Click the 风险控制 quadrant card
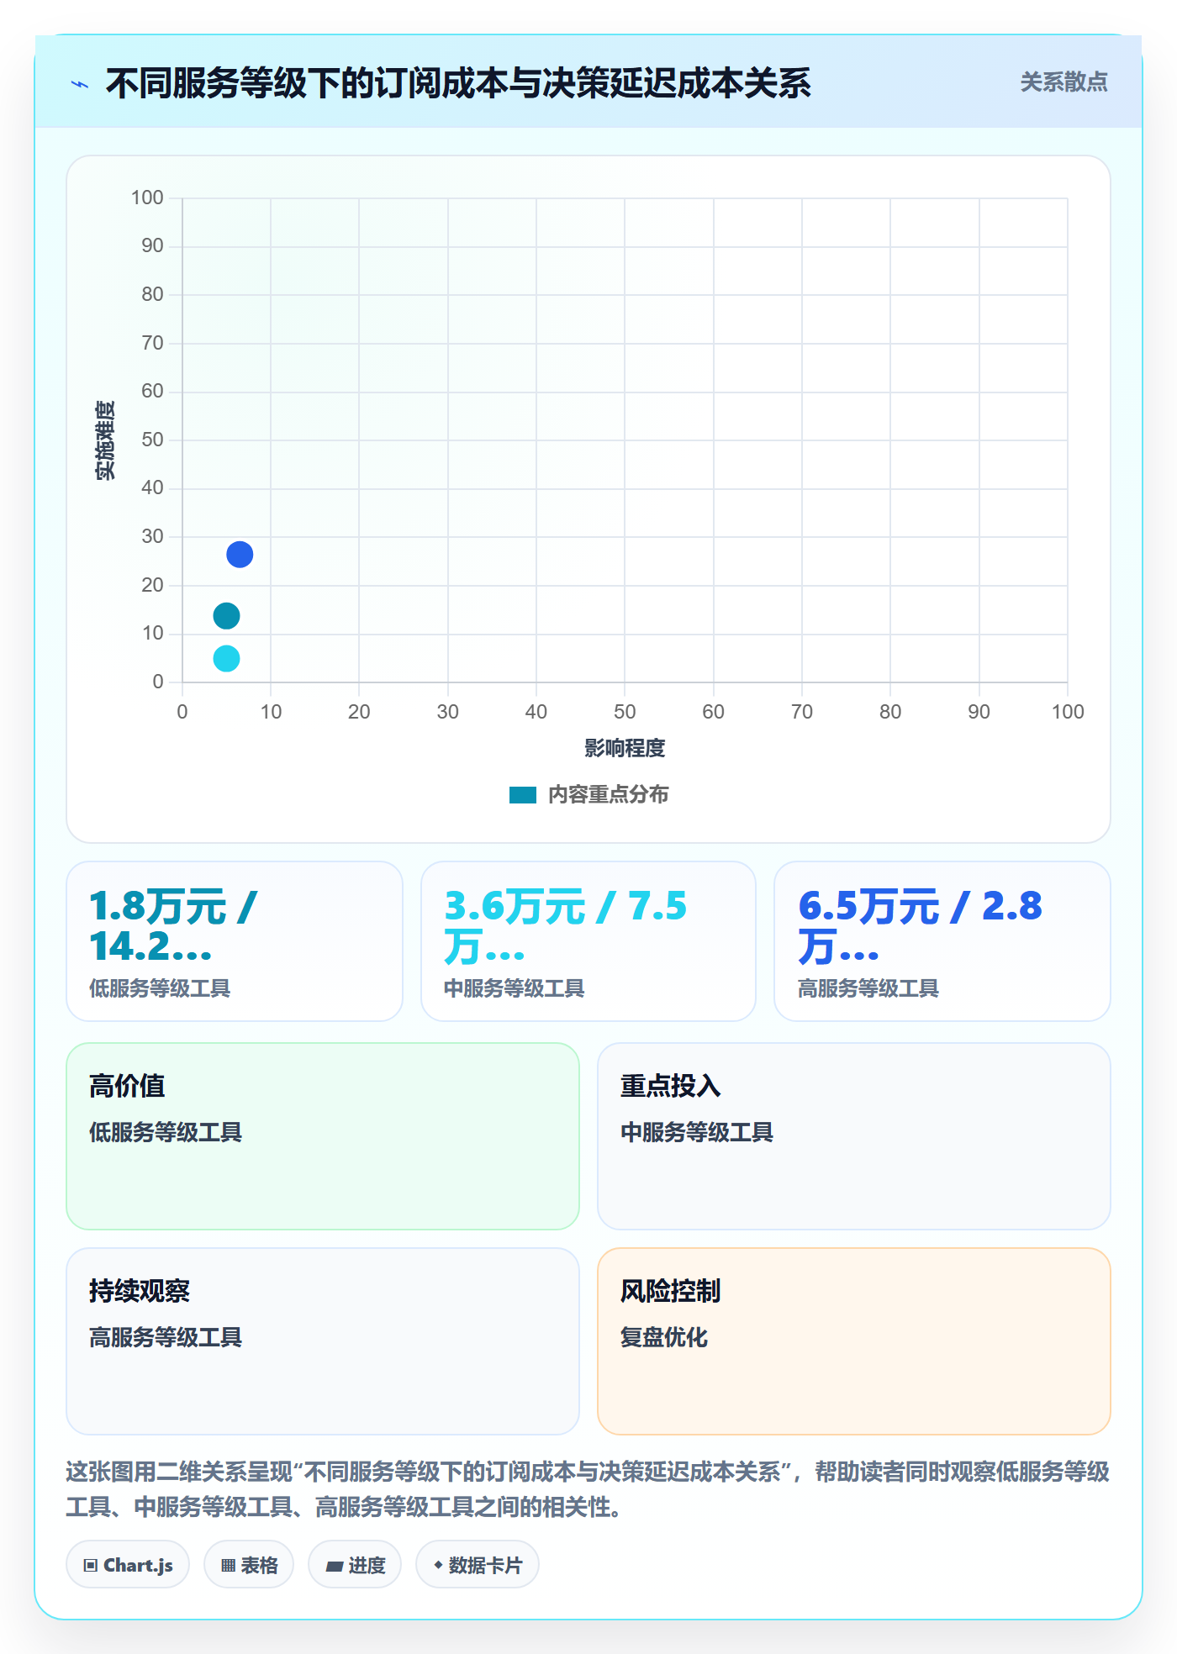This screenshot has width=1177, height=1654. (x=854, y=1341)
